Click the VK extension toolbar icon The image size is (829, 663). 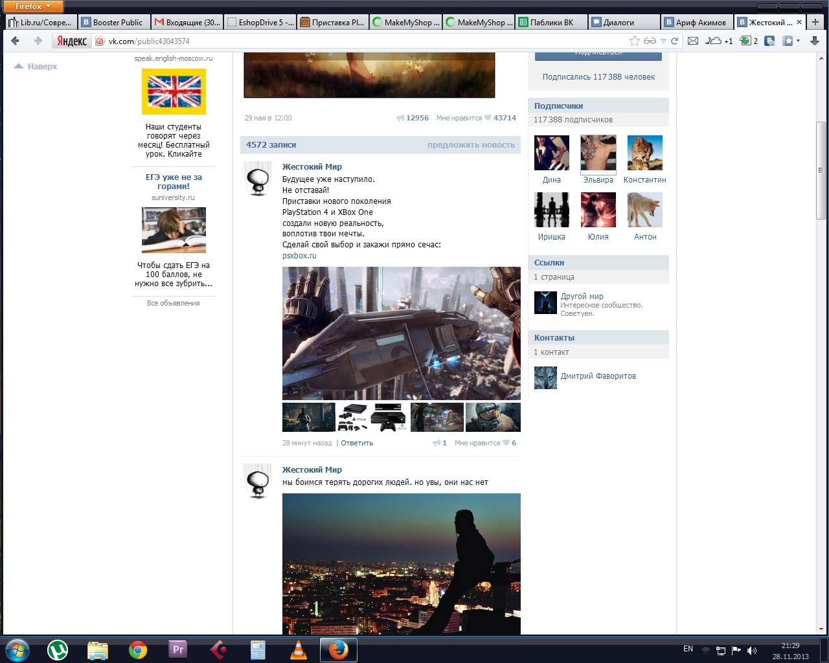click(769, 41)
